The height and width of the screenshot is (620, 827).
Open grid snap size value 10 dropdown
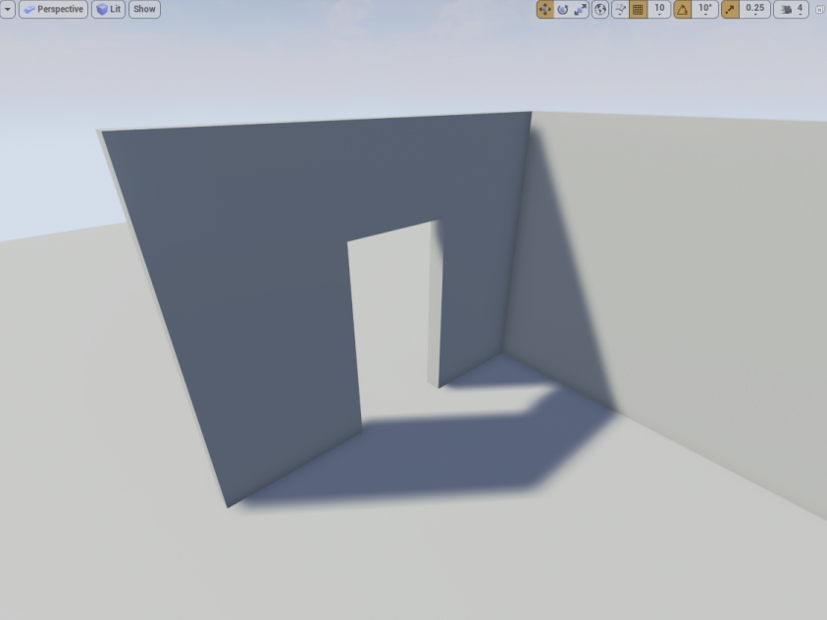[x=659, y=9]
